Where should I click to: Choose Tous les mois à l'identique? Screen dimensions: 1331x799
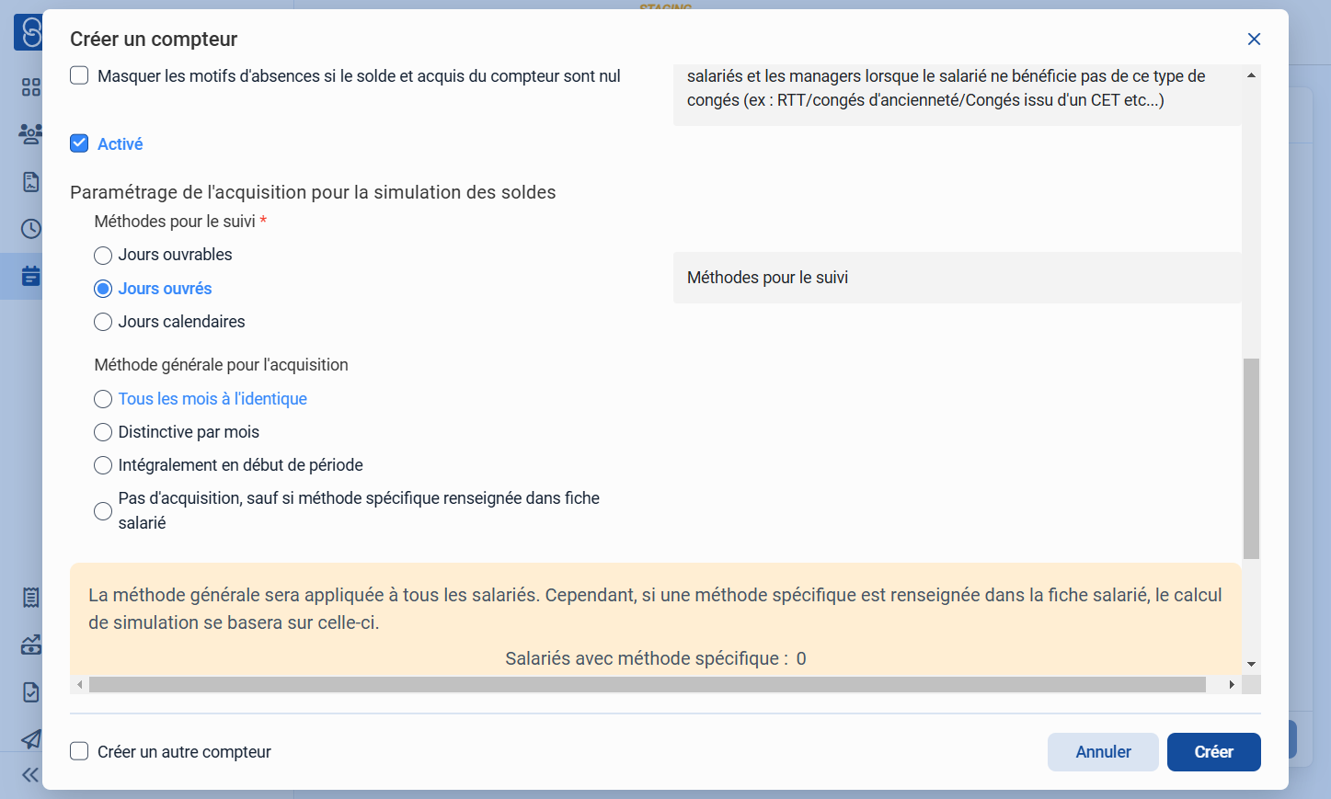[x=103, y=399]
